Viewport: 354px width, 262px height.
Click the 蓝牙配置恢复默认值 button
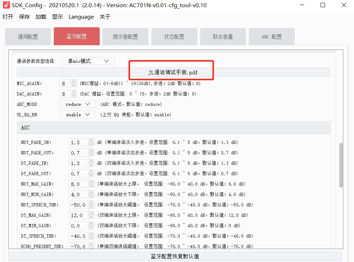click(x=175, y=256)
